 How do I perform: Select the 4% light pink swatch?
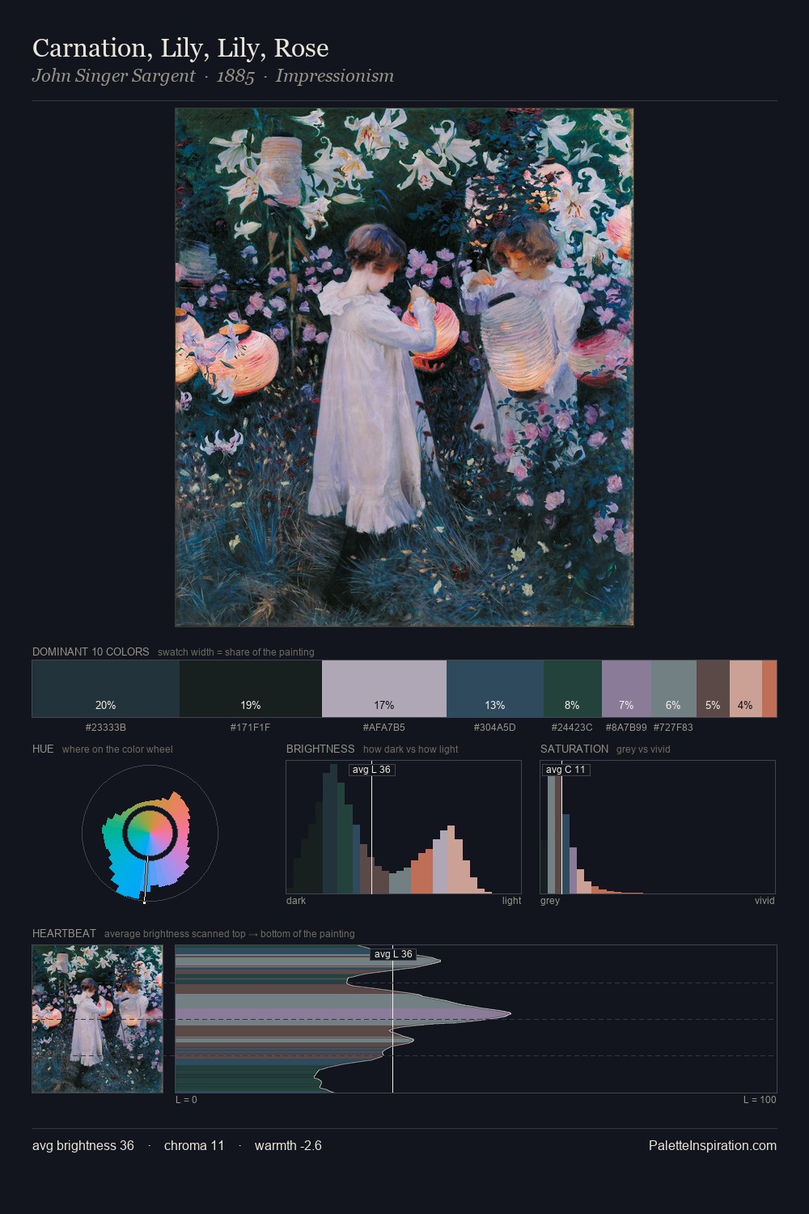point(746,689)
